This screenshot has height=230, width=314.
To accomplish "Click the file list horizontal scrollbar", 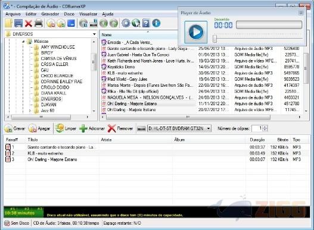I will pos(188,117).
